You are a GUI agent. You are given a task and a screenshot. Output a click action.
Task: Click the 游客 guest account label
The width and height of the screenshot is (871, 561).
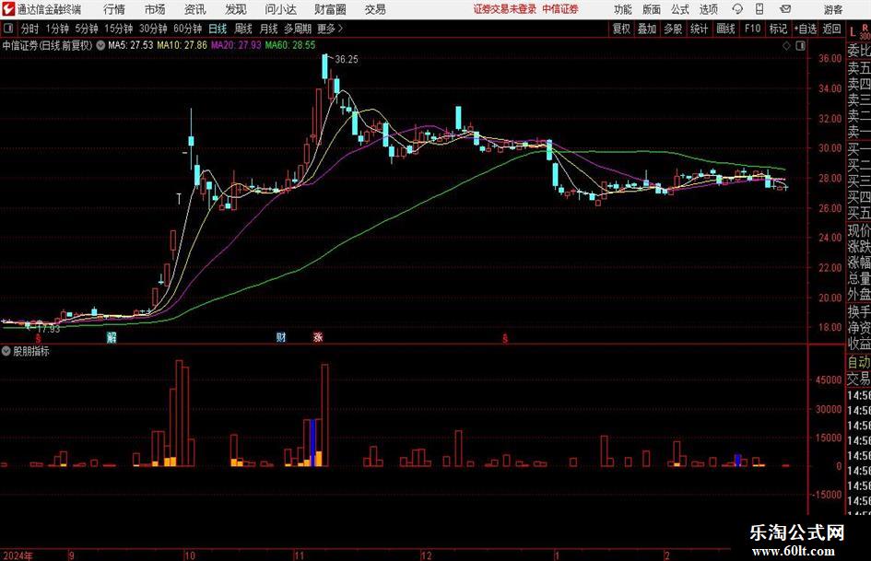(x=833, y=9)
